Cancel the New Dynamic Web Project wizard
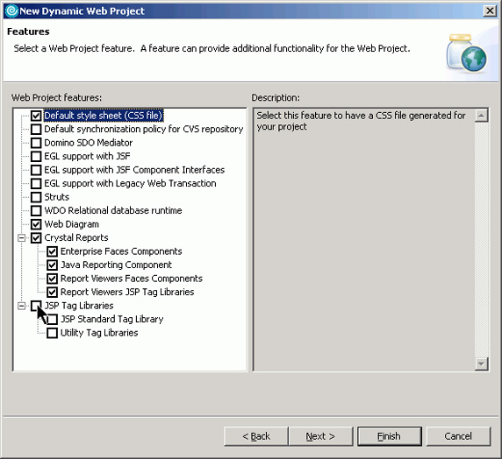Screen dimensions: 502x459 coord(458,436)
